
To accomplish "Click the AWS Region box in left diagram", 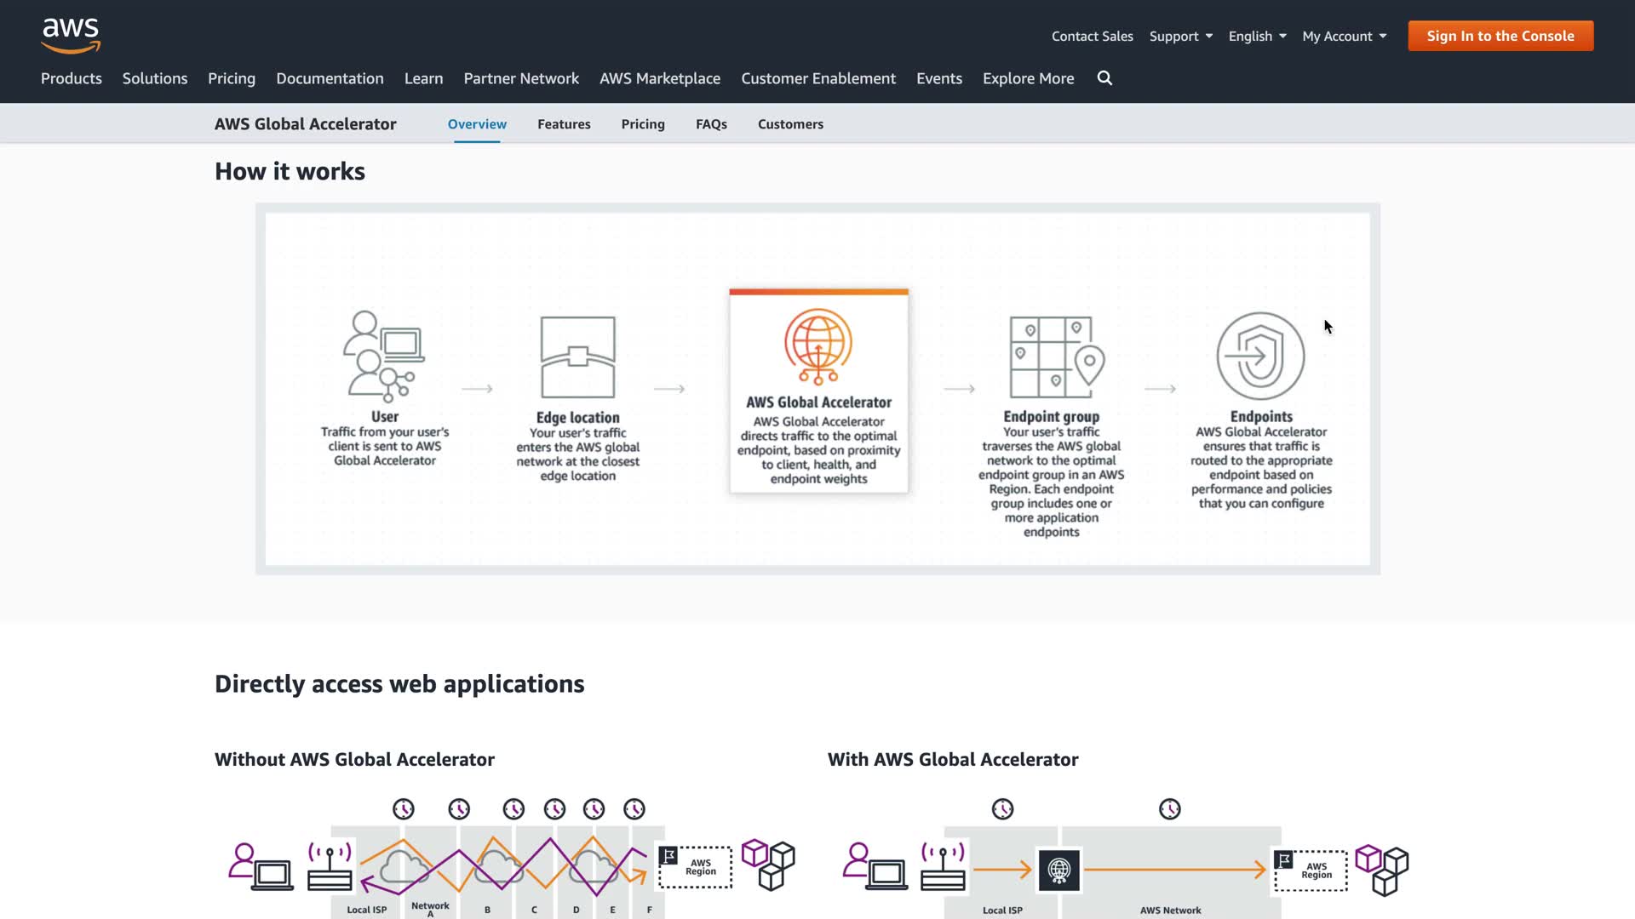I will pos(696,867).
